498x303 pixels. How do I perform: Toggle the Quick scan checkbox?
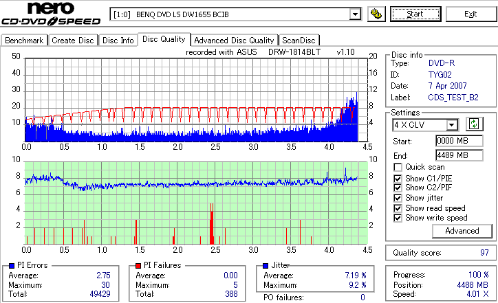tap(398, 167)
